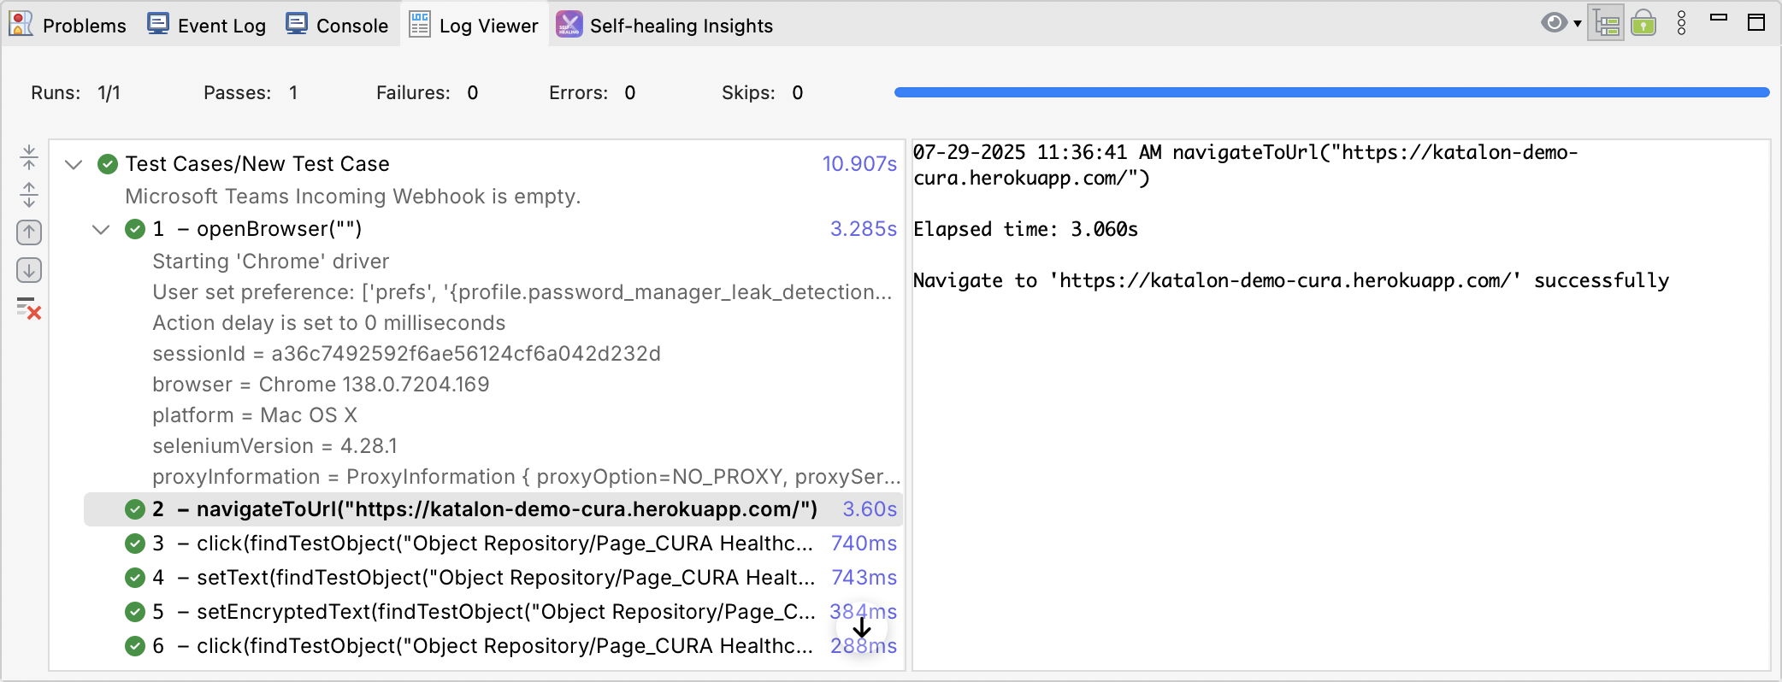Click the 'Passes: 1' counter
Image resolution: width=1782 pixels, height=682 pixels.
click(x=251, y=92)
